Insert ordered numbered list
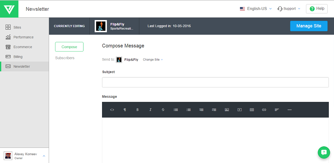Screen dimensions: 334x163 point(189,110)
